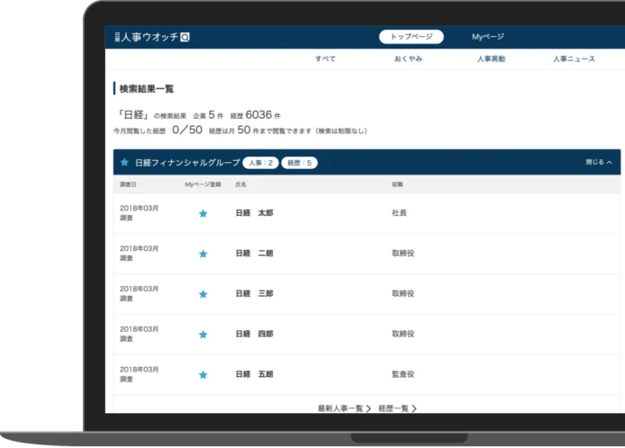625x448 pixels.
Task: Open 経歴一覧 link with arrow
Action: [397, 408]
